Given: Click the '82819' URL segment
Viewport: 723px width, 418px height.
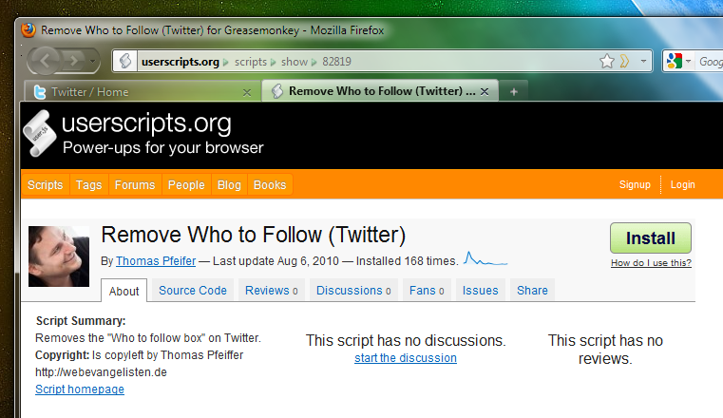Looking at the screenshot, I should click(336, 62).
